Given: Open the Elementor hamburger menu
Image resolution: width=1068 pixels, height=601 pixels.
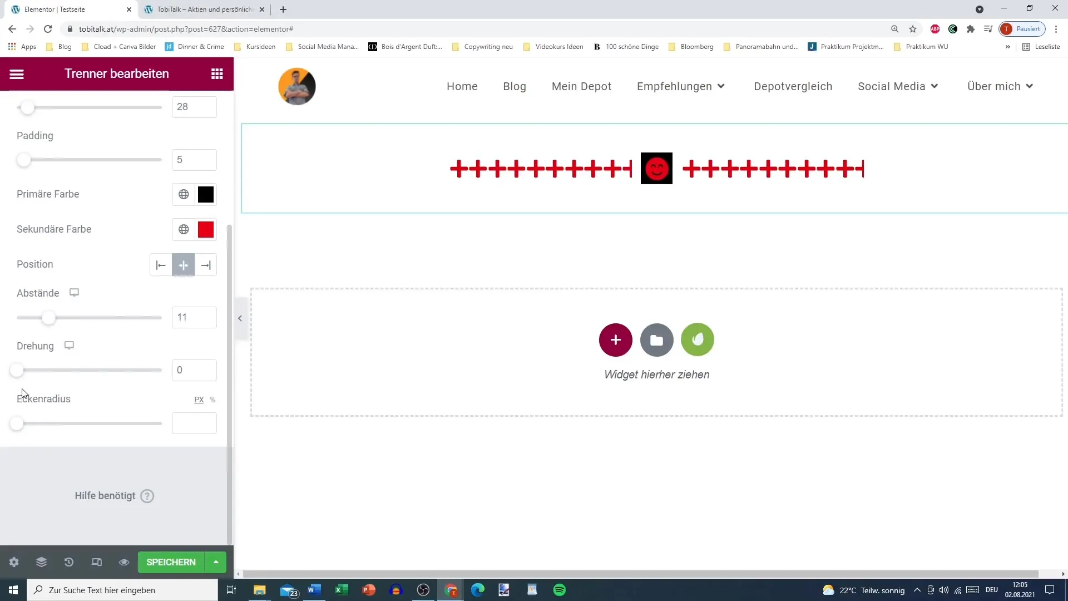Looking at the screenshot, I should click(x=17, y=74).
